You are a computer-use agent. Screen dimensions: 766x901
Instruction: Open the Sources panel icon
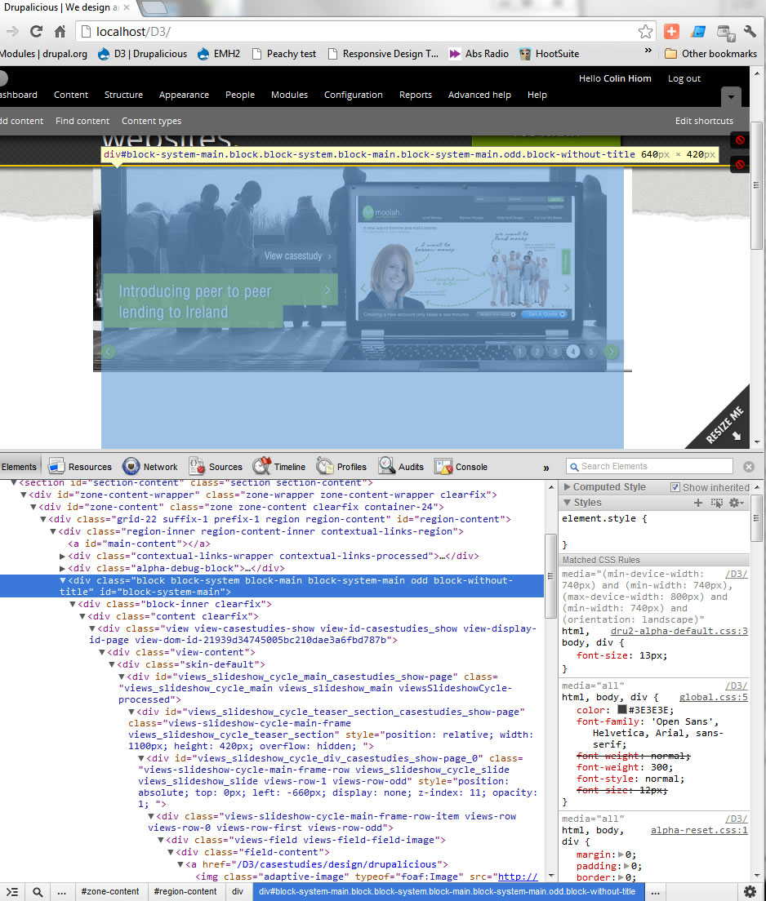tap(197, 466)
